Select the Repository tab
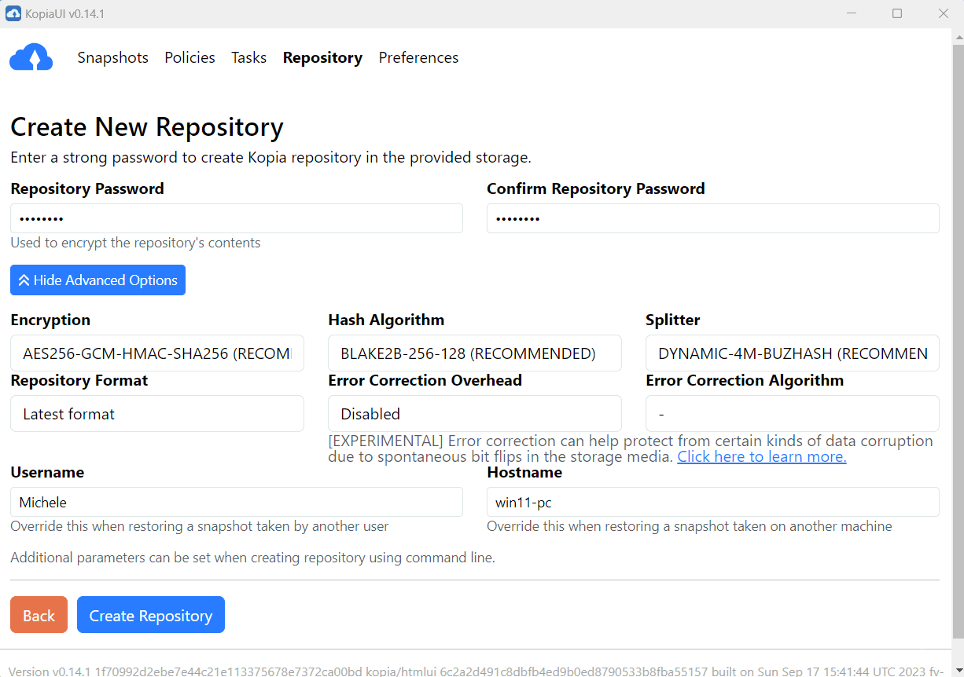Screen dimensions: 964x677 322,57
